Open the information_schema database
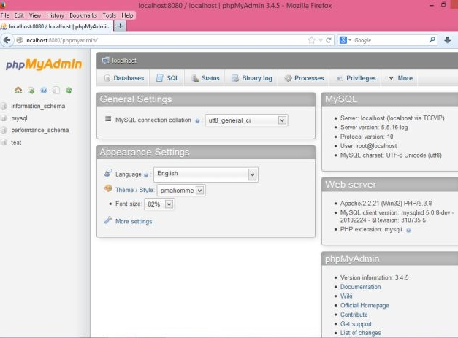Image resolution: width=458 pixels, height=338 pixels. (38, 106)
